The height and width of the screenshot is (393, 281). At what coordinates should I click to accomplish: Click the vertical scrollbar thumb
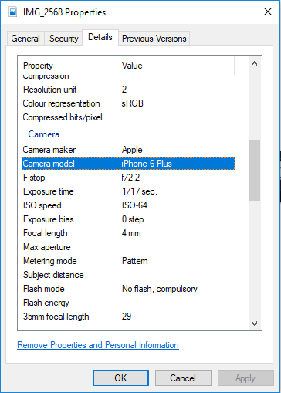254,170
